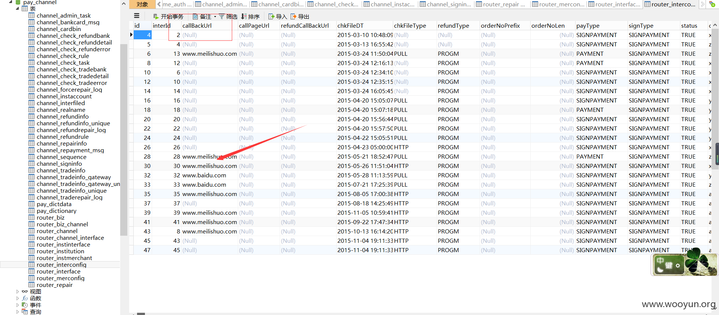Click the tab strip right scroll arrow

(x=703, y=4)
